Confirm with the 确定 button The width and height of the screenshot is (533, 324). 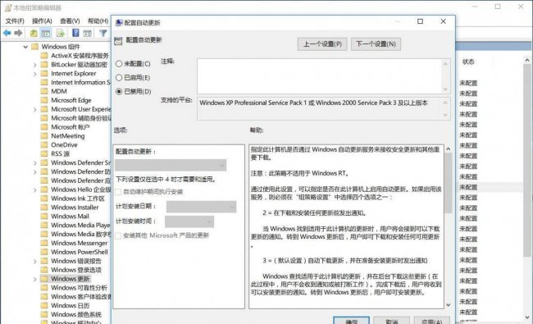click(x=352, y=321)
